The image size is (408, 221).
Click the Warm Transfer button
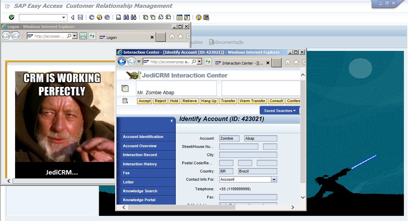[252, 101]
